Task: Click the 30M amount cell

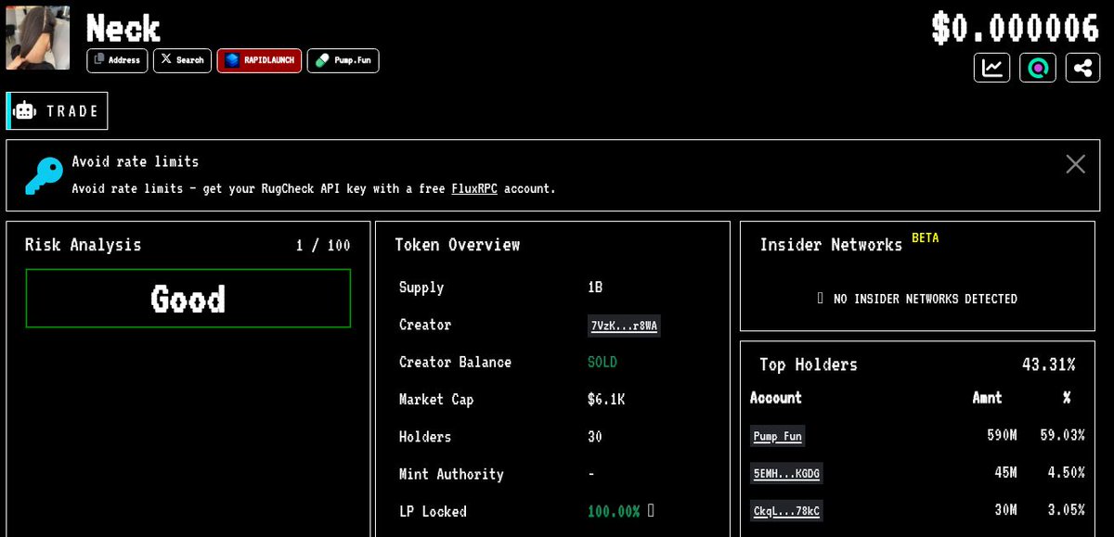Action: tap(1005, 509)
